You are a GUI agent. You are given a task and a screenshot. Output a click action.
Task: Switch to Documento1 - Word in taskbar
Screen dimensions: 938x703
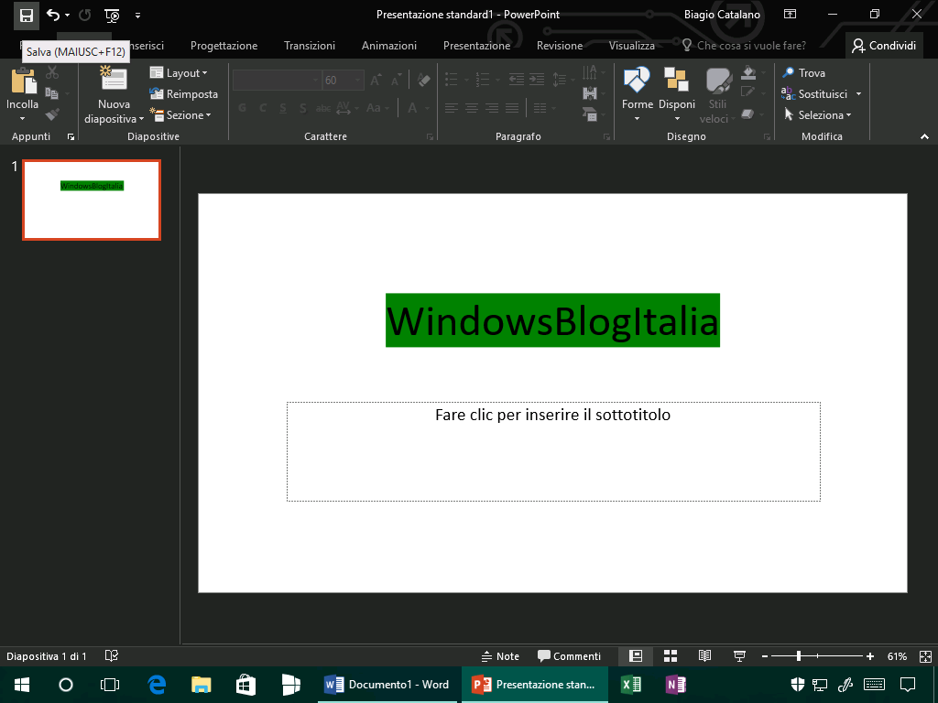tap(387, 685)
